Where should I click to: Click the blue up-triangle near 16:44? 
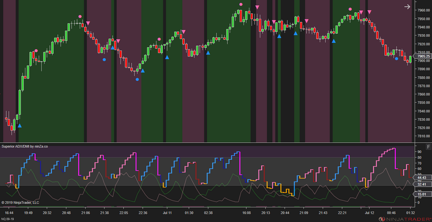point(20,126)
